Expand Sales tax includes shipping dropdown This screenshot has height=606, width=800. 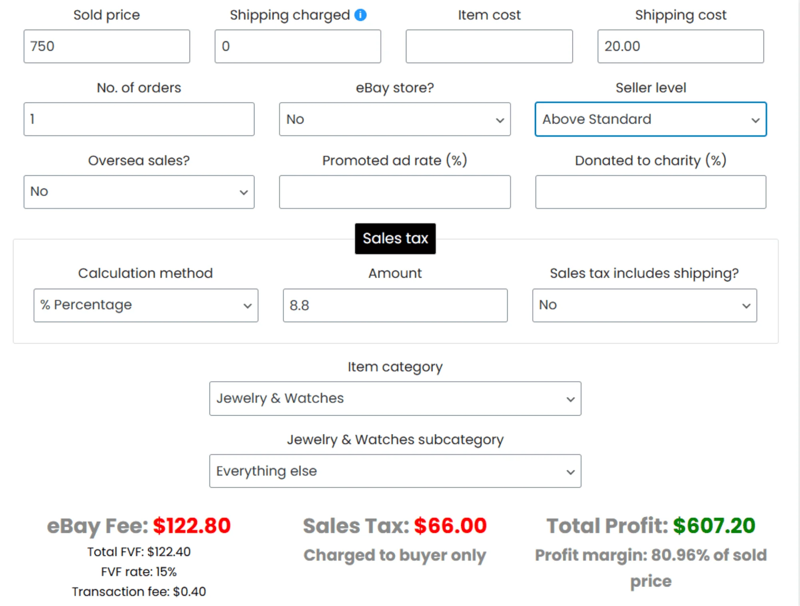644,305
